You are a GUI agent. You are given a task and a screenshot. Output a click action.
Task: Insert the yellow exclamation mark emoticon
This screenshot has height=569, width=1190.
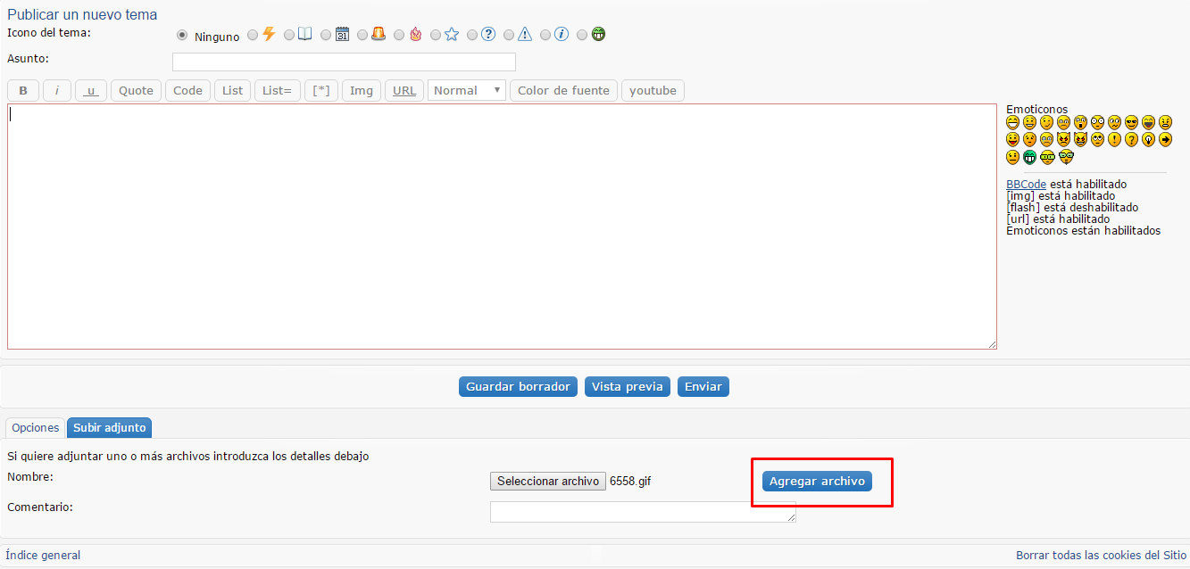(x=1114, y=140)
